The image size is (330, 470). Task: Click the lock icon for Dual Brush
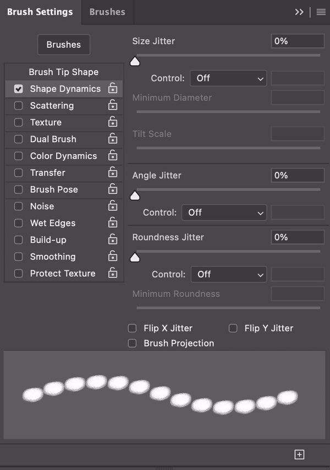click(x=113, y=139)
